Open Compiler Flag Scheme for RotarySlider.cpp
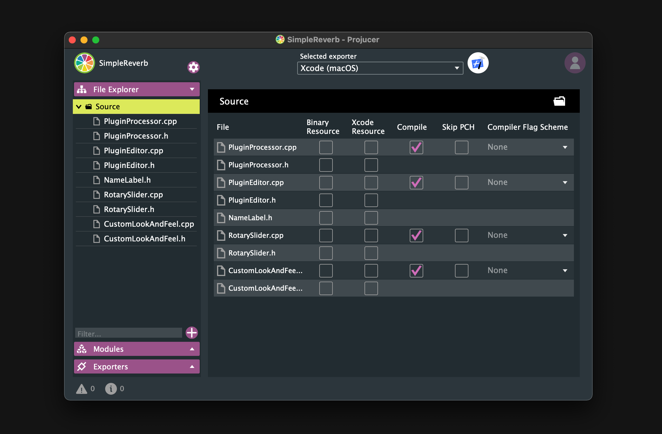The image size is (662, 434). click(x=527, y=235)
